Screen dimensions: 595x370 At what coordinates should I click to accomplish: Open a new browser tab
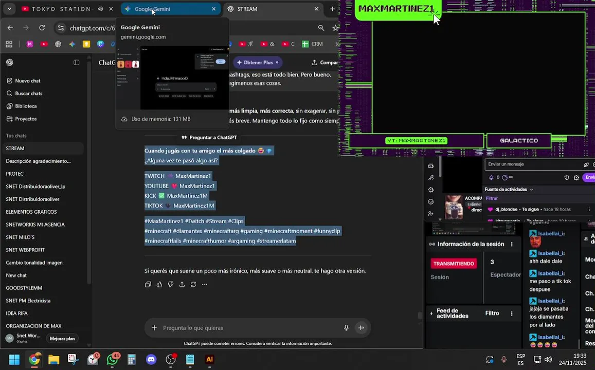[x=332, y=9]
